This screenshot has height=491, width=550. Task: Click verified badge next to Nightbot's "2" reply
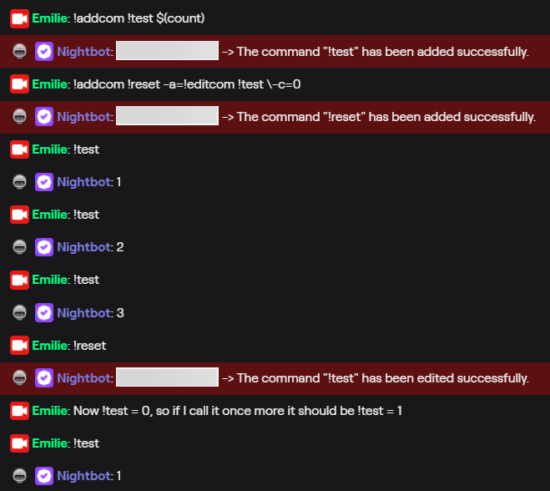[44, 247]
